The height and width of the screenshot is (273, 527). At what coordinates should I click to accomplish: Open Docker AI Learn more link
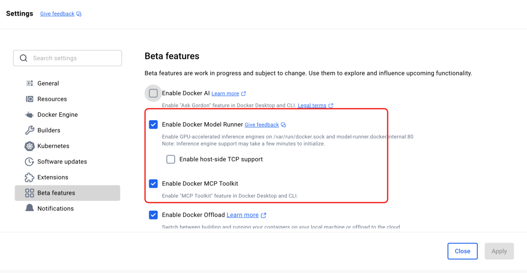pos(225,93)
